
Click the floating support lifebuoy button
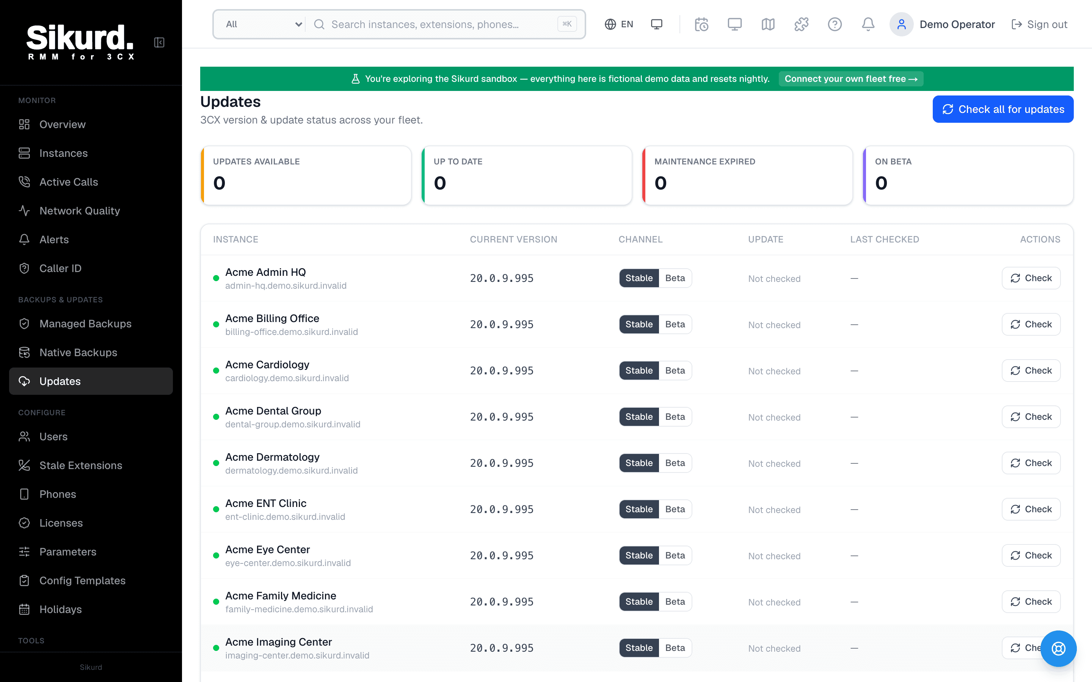pos(1058,649)
